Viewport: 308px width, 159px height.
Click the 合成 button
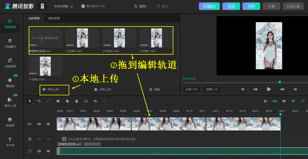(x=231, y=6)
